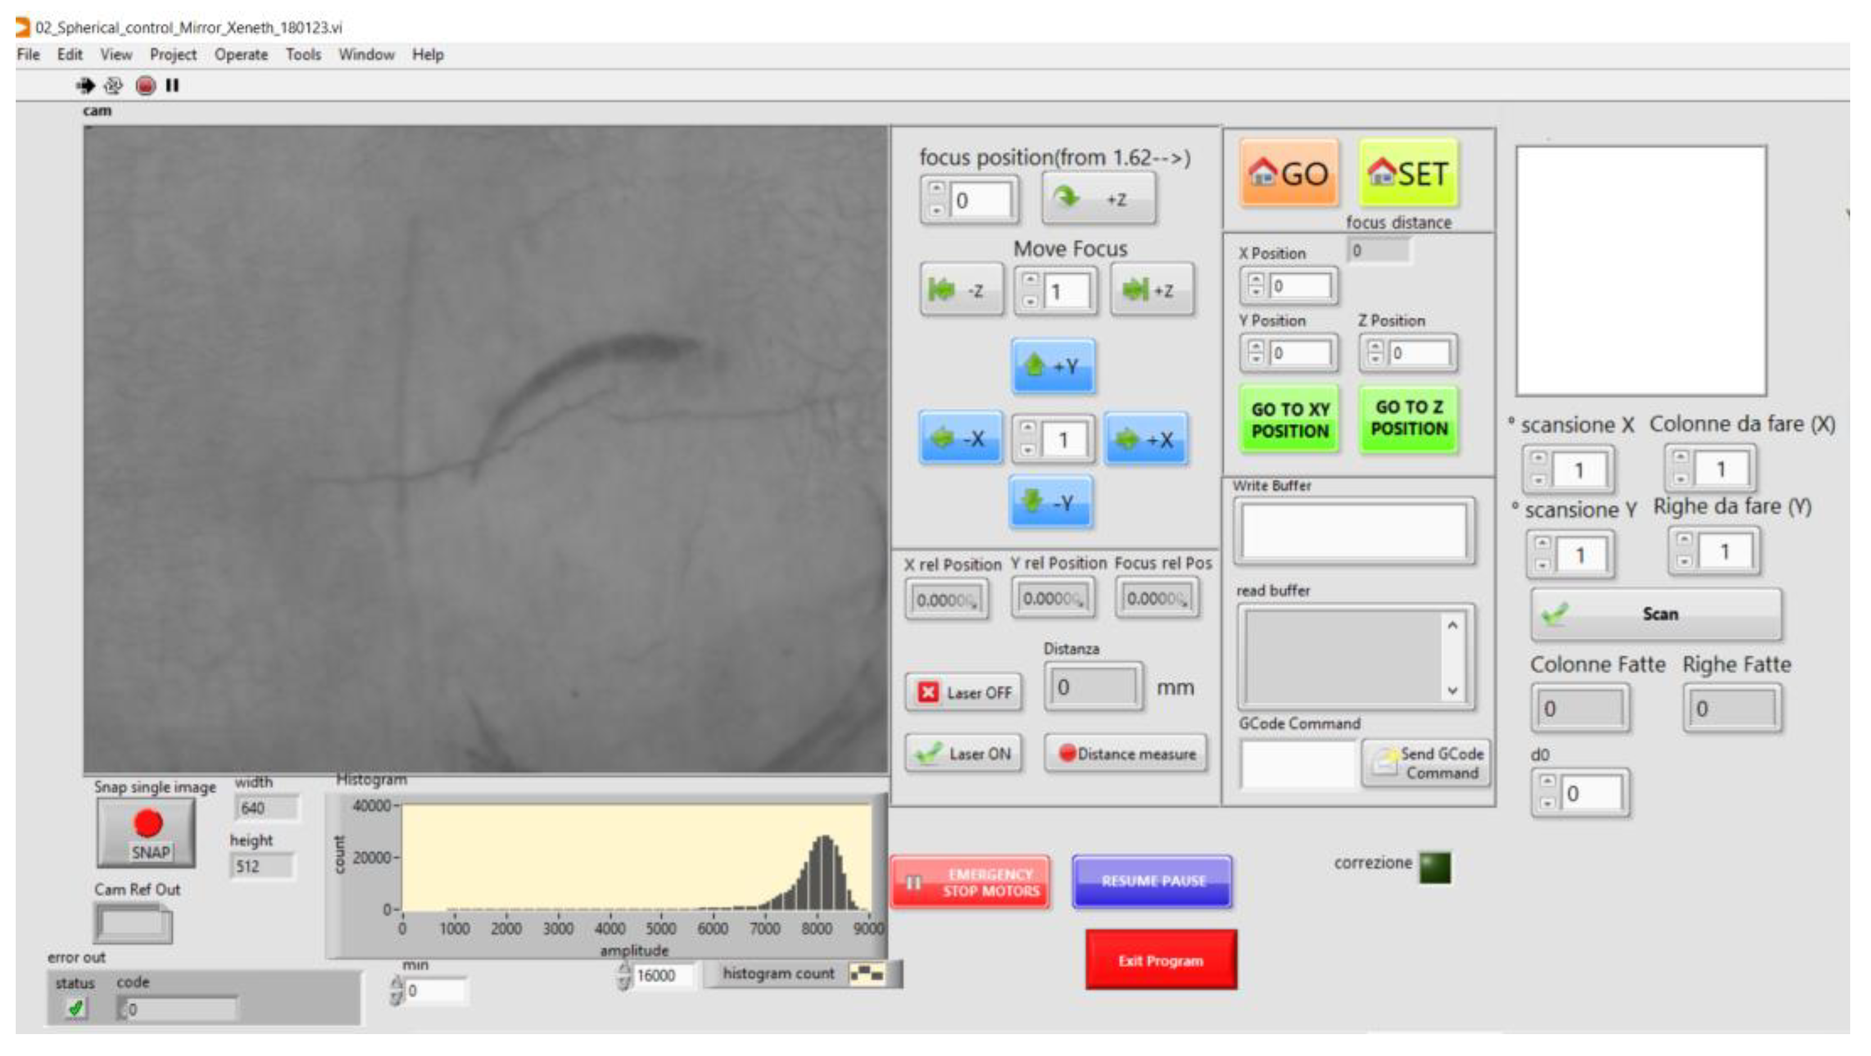This screenshot has width=1871, height=1056.
Task: Increment the scansione X stepper
Action: click(x=1538, y=458)
